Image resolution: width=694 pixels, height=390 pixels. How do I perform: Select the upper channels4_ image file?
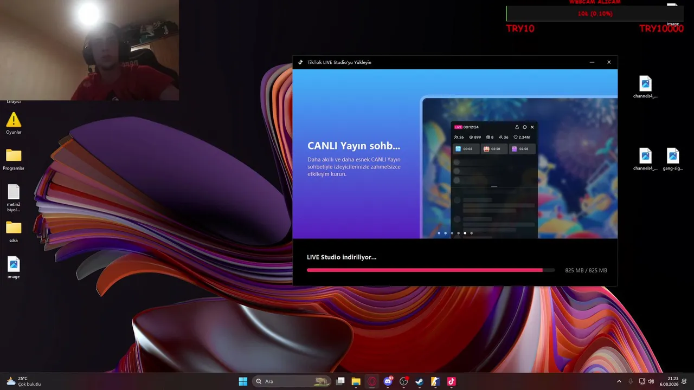pos(645,87)
